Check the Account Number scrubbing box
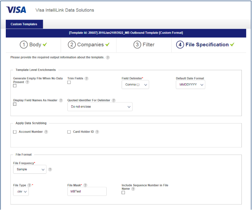Viewport: 252px width, 210px height. point(15,132)
